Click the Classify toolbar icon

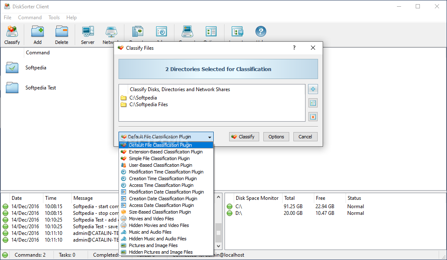12,31
